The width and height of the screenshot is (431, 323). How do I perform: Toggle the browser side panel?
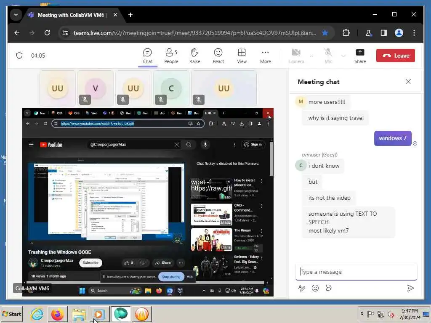pos(383,33)
